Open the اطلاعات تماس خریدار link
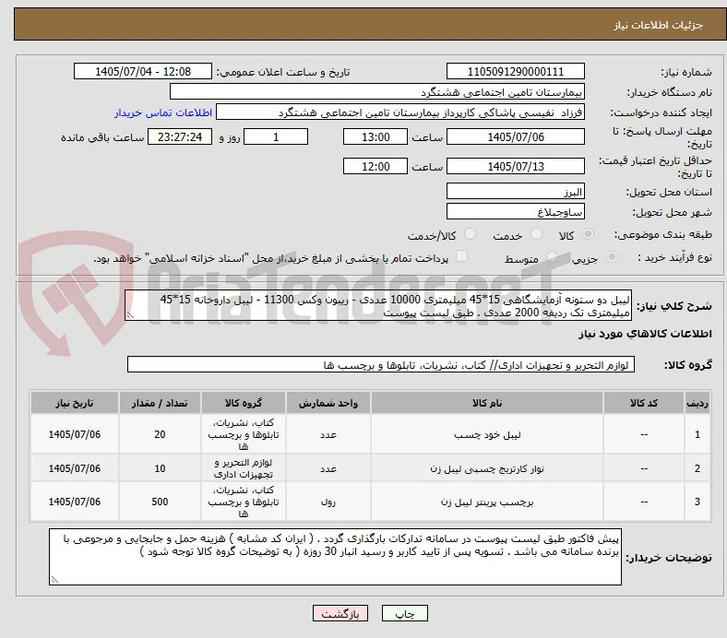Viewport: 727px width, 638px height. pos(163,112)
